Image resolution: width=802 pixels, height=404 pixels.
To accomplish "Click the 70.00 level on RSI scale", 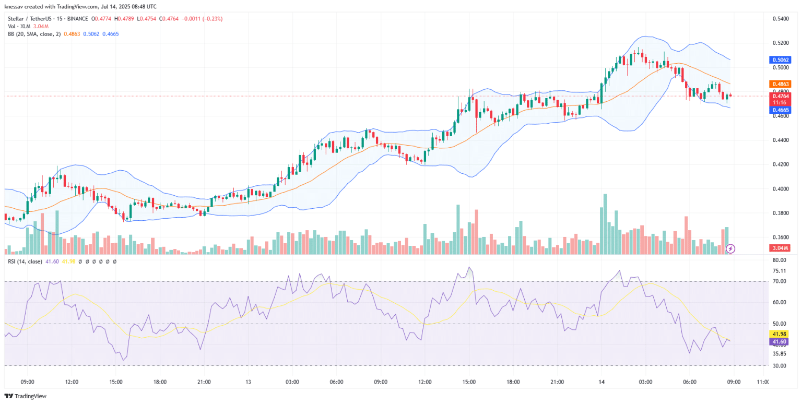I will (779, 281).
